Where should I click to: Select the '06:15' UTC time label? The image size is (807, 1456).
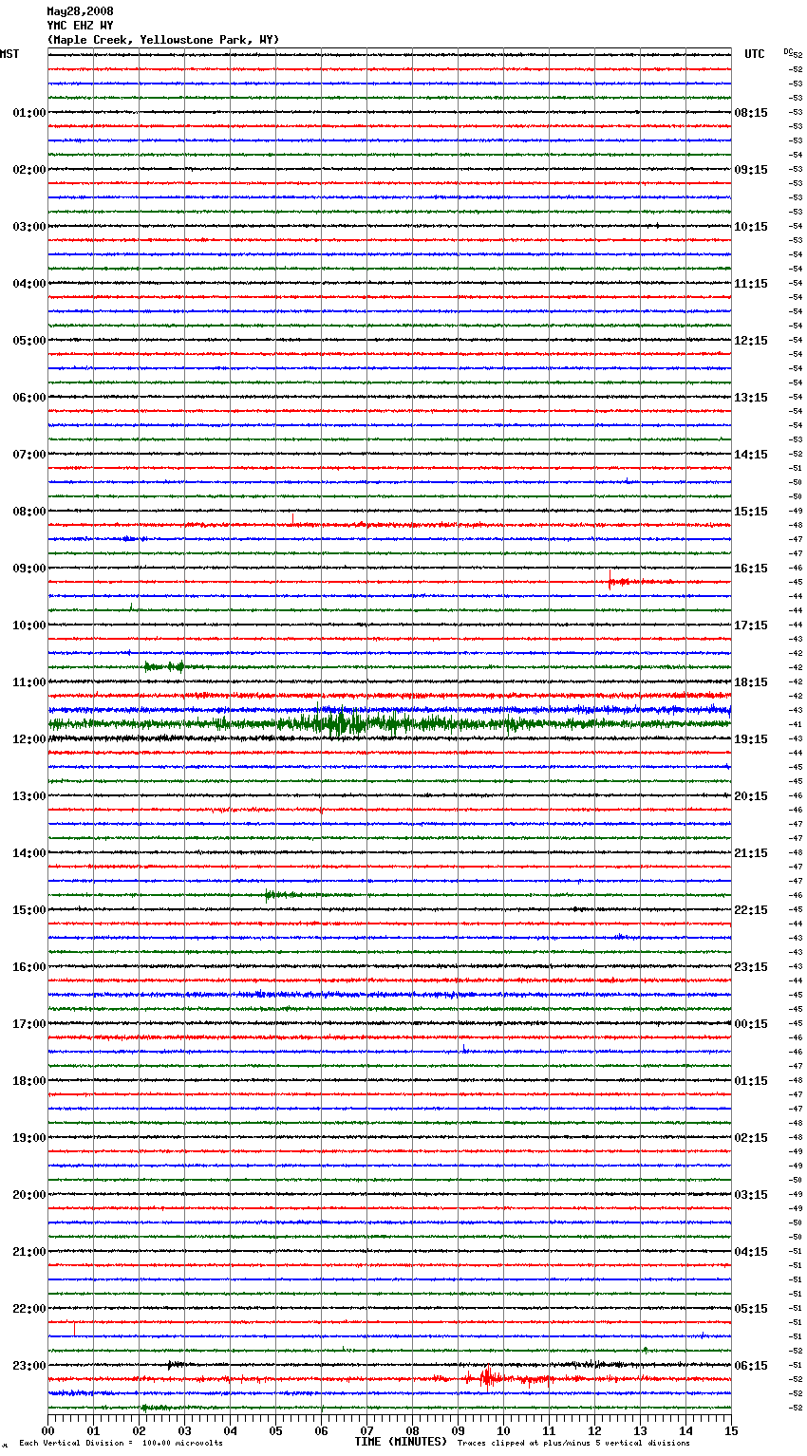[751, 1366]
